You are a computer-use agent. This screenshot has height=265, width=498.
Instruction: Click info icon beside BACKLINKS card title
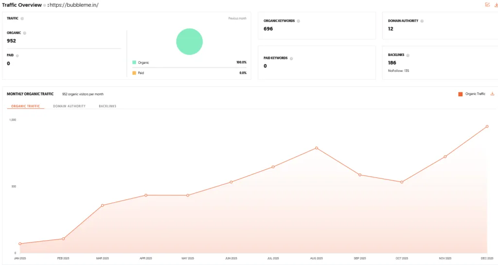point(408,55)
